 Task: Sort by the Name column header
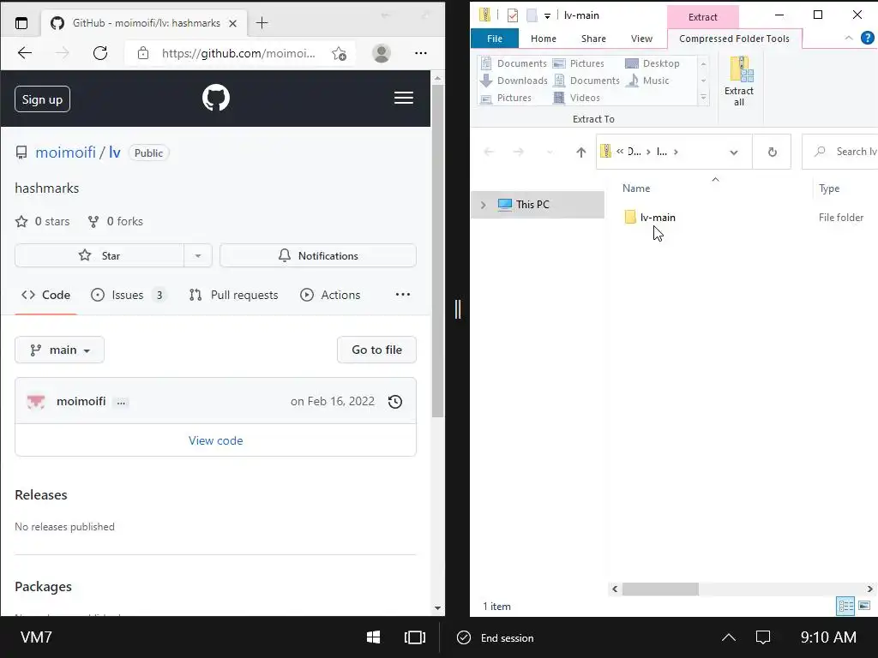pos(636,188)
